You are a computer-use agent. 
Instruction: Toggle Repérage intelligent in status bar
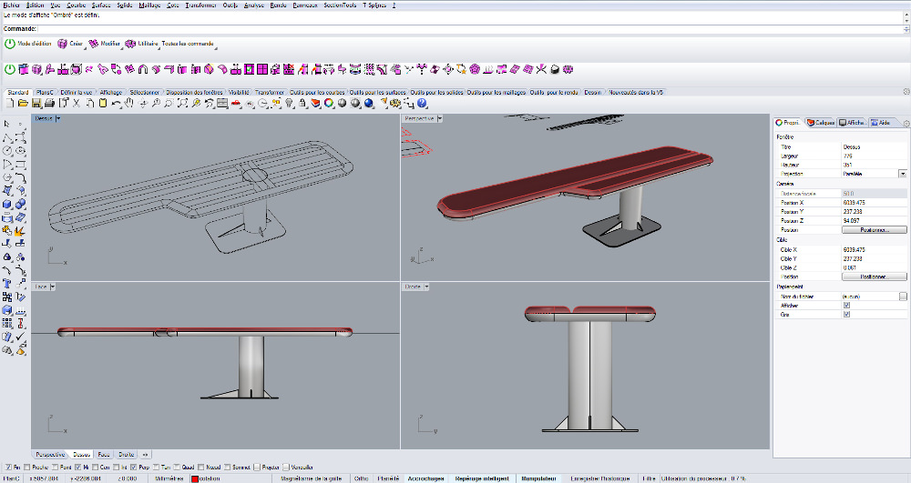coord(483,478)
